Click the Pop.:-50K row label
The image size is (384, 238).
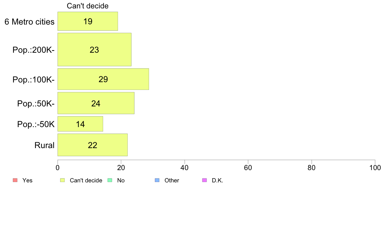(36, 124)
